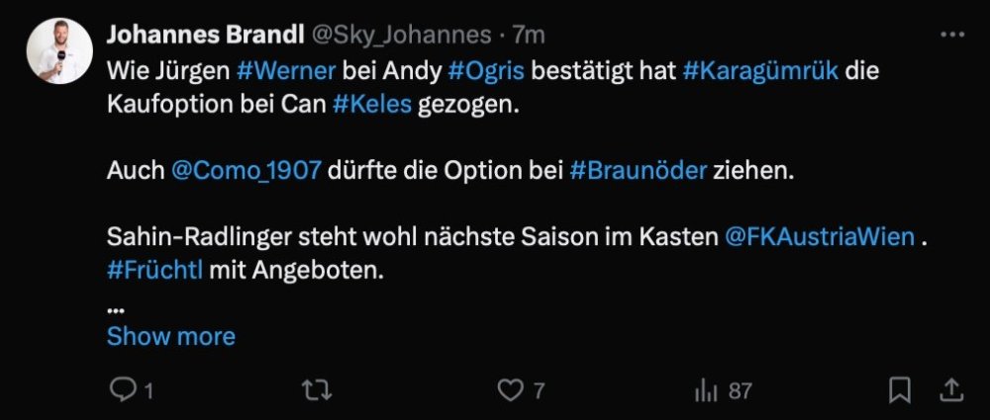Image resolution: width=990 pixels, height=420 pixels.
Task: Visit the @Como_1907 mention
Action: point(247,170)
